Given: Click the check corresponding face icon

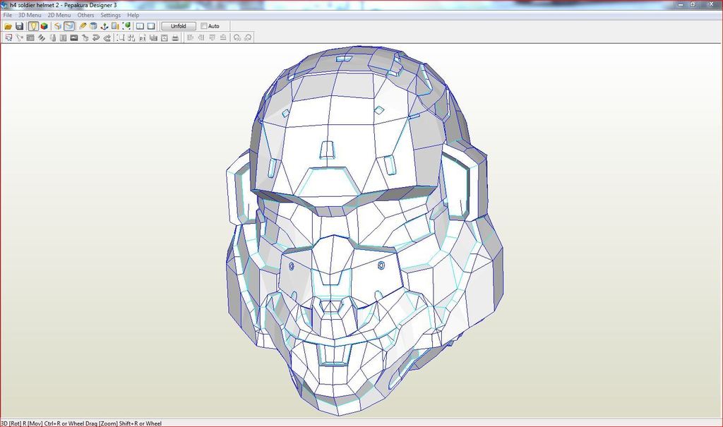Looking at the screenshot, I should pyautogui.click(x=85, y=38).
